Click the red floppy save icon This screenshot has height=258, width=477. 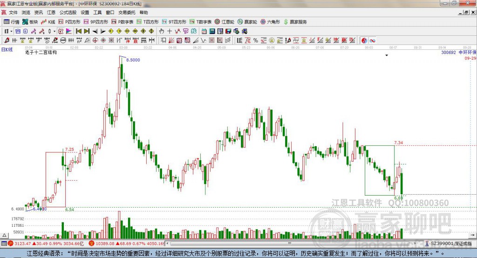click(228, 31)
